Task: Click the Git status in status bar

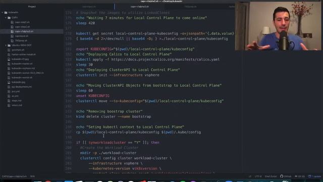Action: click(x=300, y=176)
